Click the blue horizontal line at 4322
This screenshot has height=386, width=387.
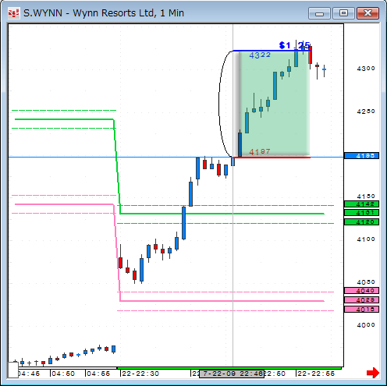(x=272, y=51)
